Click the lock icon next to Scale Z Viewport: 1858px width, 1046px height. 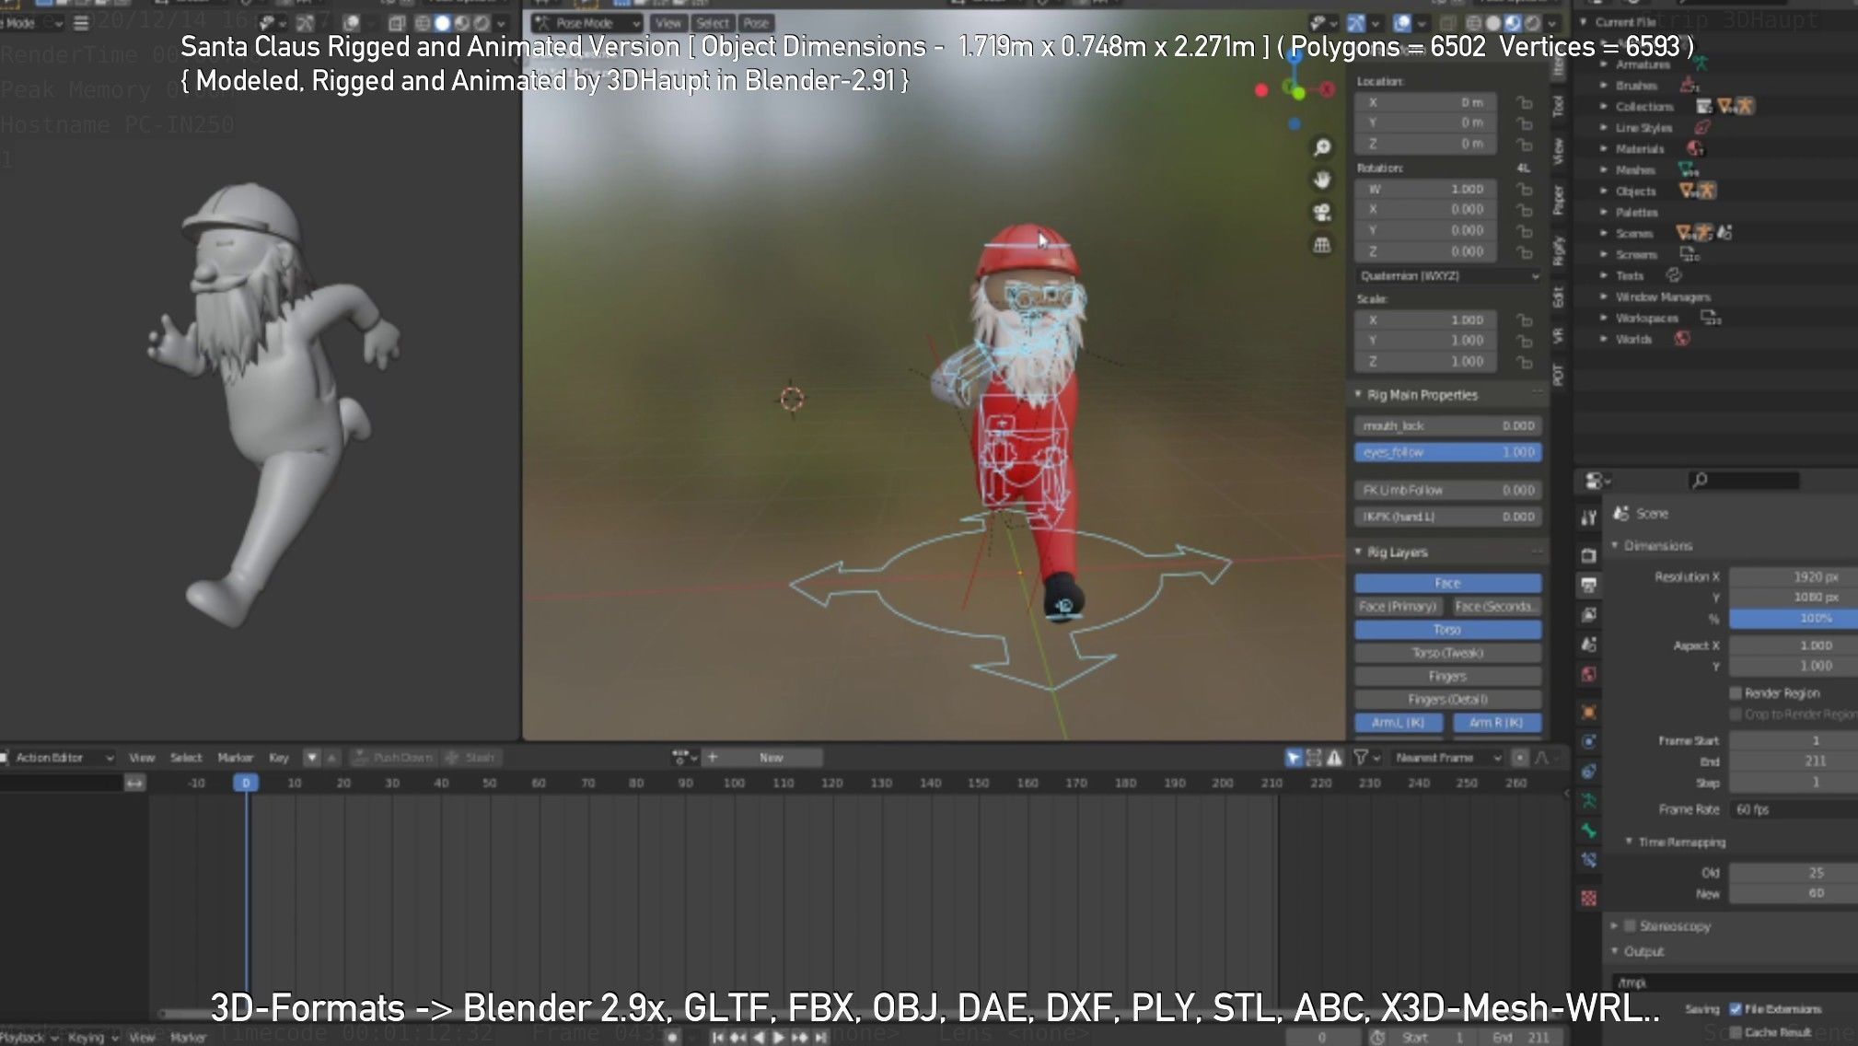click(x=1525, y=362)
